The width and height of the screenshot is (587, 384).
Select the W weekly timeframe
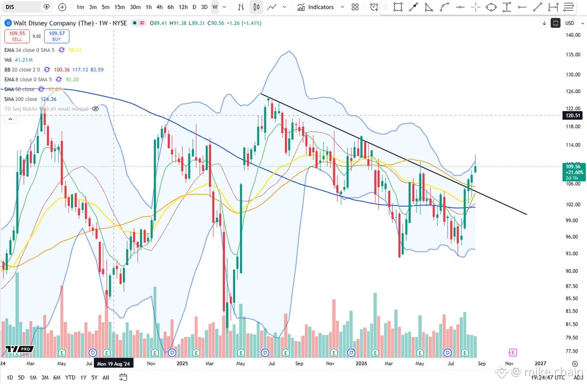215,7
